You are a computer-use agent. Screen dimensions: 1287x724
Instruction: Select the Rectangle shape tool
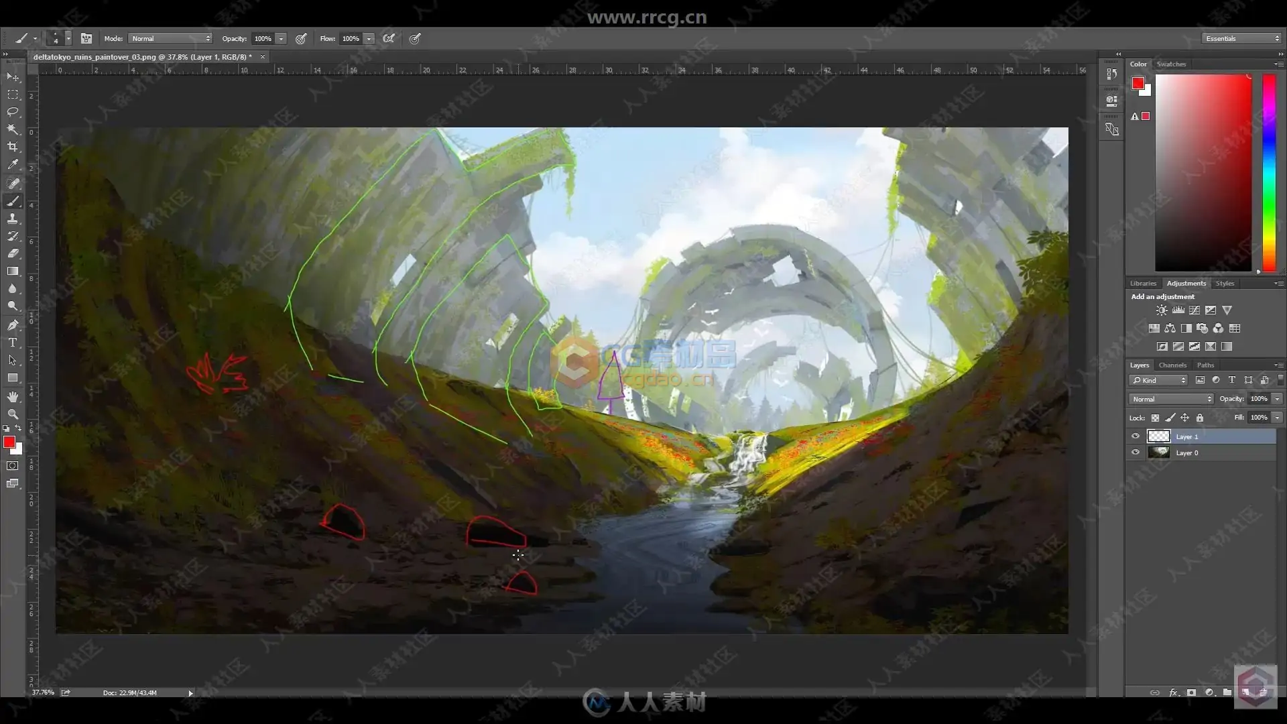pos(13,378)
